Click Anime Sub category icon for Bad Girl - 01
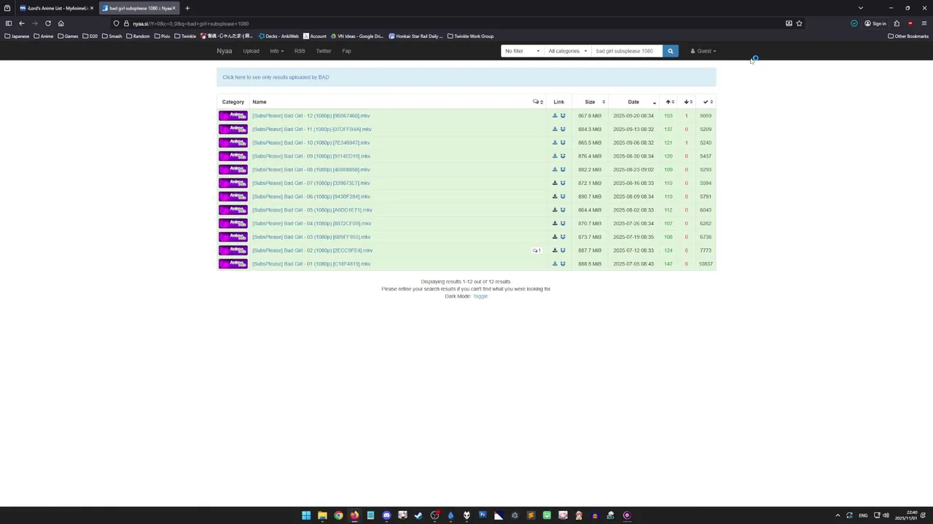 click(233, 264)
